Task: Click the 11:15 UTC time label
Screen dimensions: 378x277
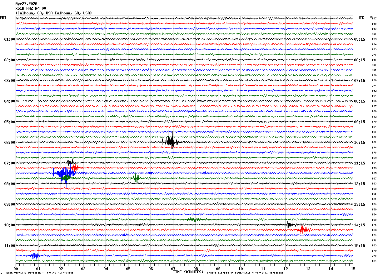Action: point(360,163)
